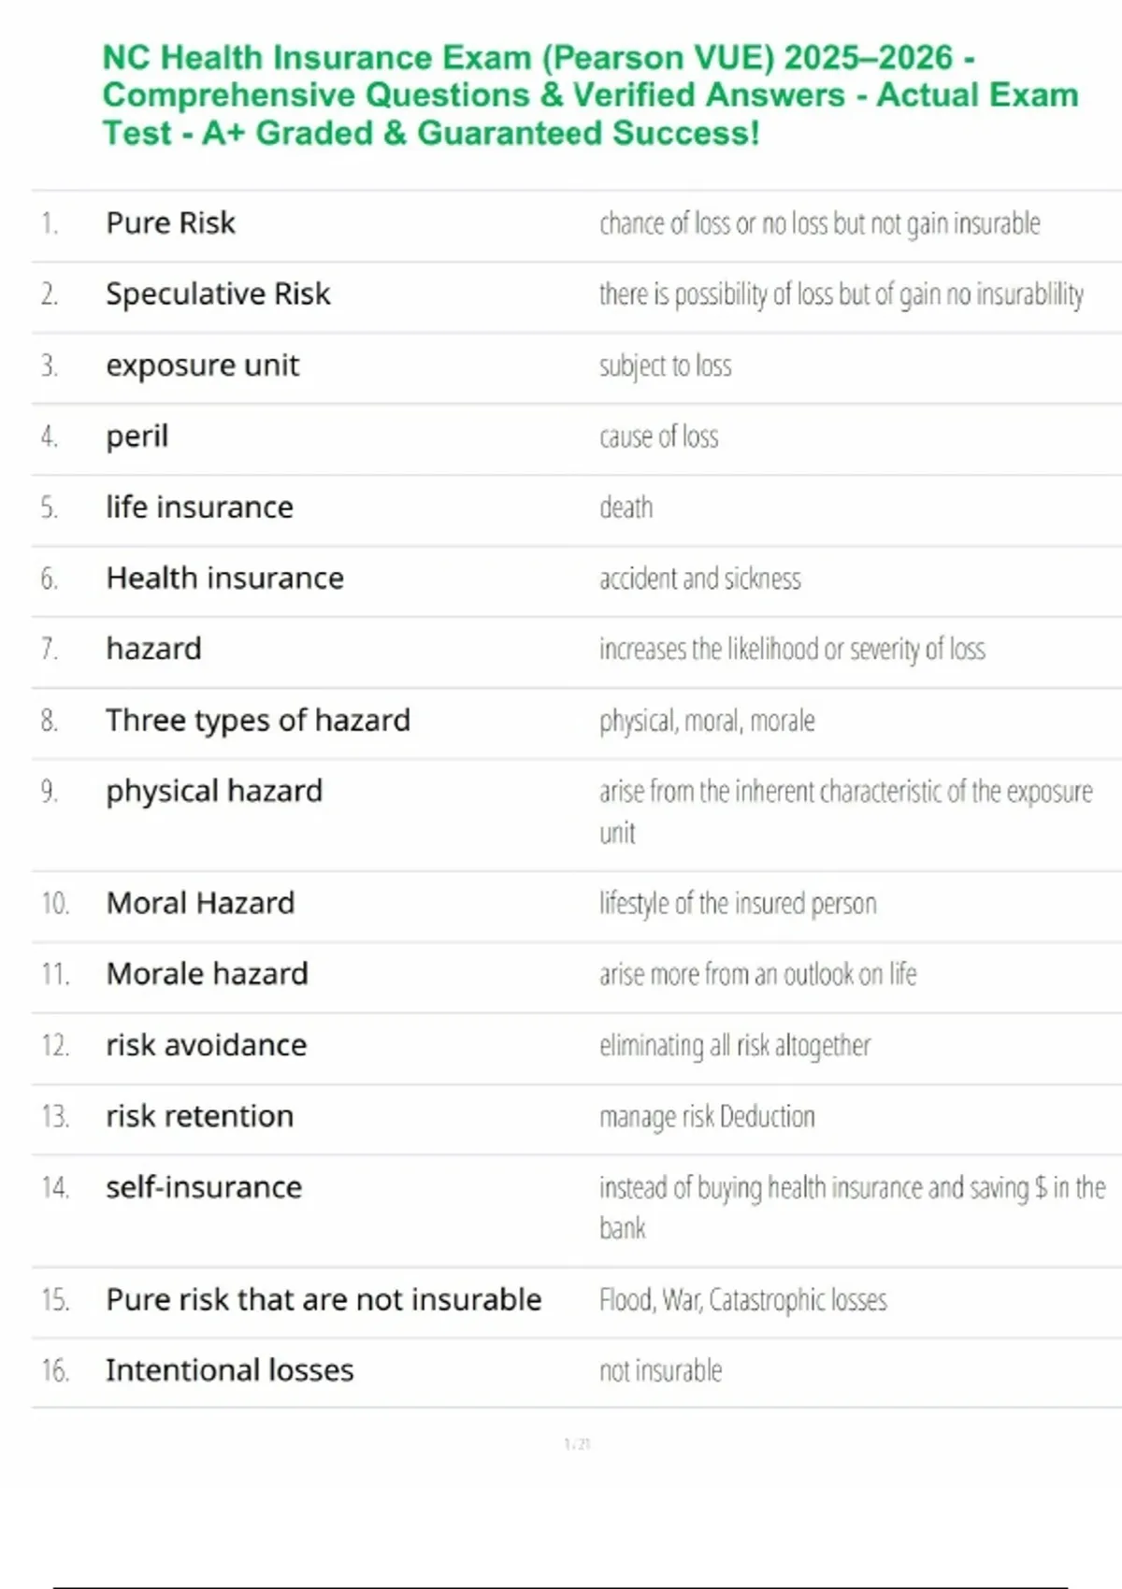Click the "manage risk Deduction" definition
This screenshot has width=1122, height=1589.
click(706, 1116)
